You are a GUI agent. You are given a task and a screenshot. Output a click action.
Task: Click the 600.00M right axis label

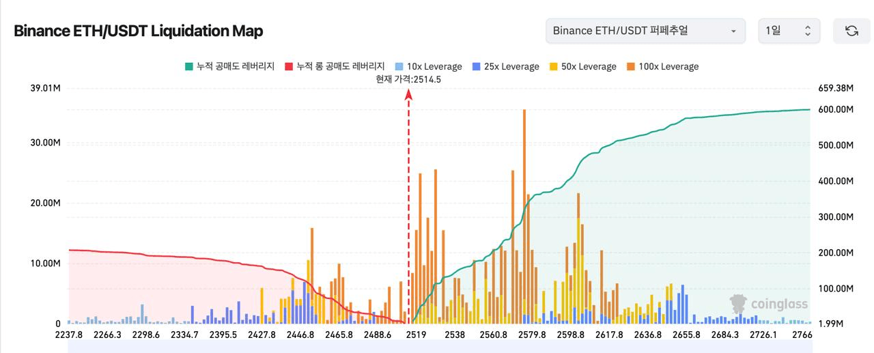pyautogui.click(x=836, y=109)
